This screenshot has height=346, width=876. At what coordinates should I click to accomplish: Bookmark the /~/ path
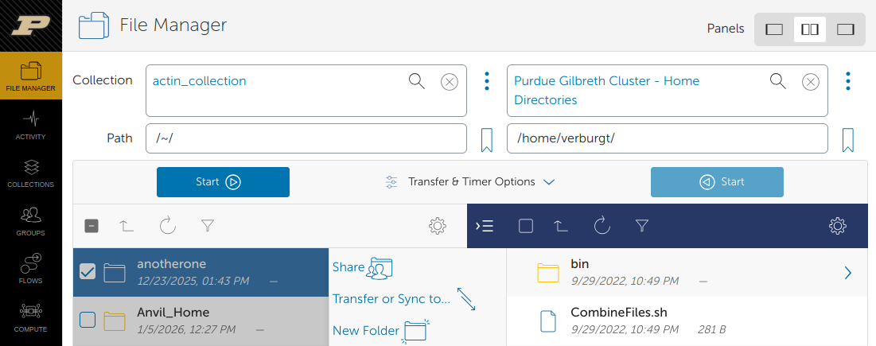click(x=487, y=140)
